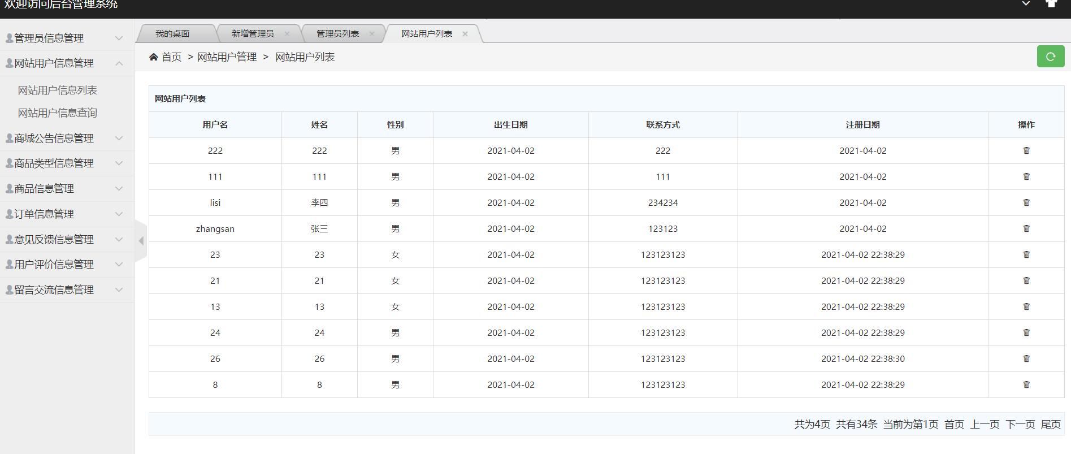The image size is (1071, 454).
Task: Click 共为4页 total pages text
Action: click(x=812, y=425)
